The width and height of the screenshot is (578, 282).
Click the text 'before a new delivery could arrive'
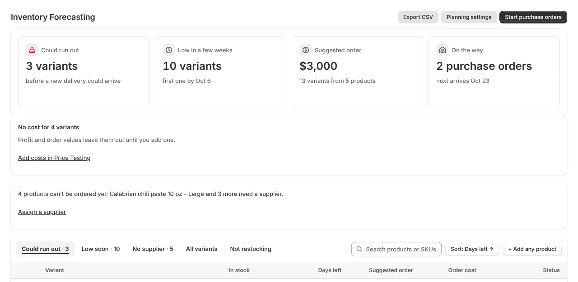click(x=73, y=81)
